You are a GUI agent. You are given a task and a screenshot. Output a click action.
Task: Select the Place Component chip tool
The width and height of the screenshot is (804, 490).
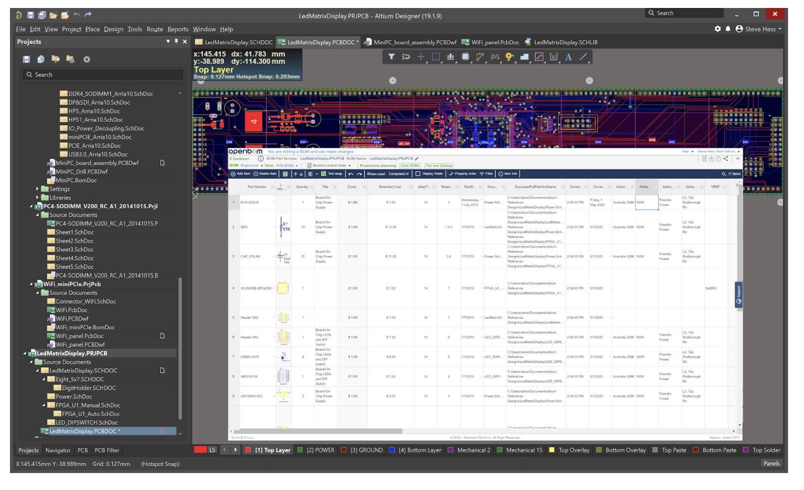[x=465, y=57]
